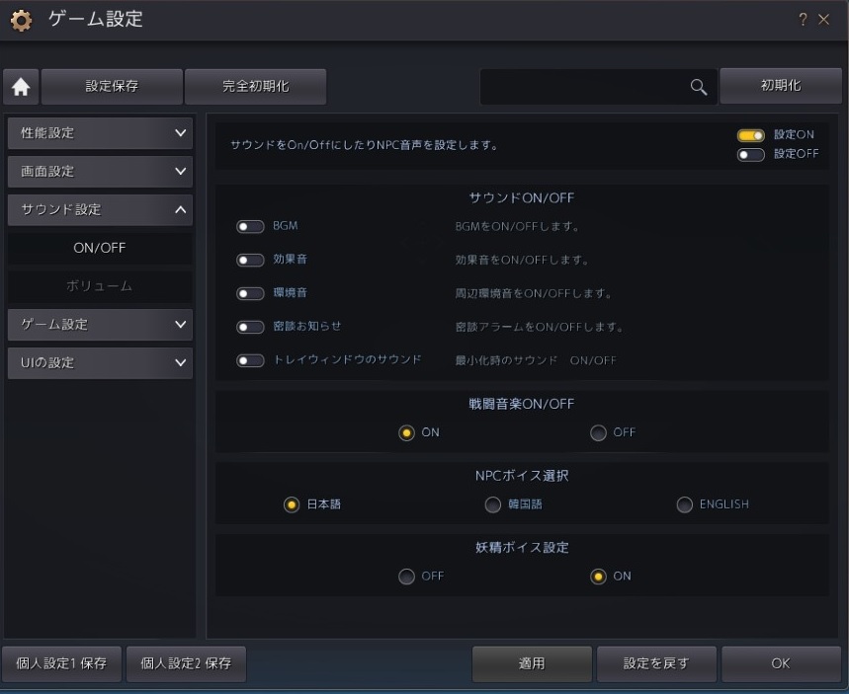
Task: Toggle the BGM switch
Action: [x=250, y=226]
